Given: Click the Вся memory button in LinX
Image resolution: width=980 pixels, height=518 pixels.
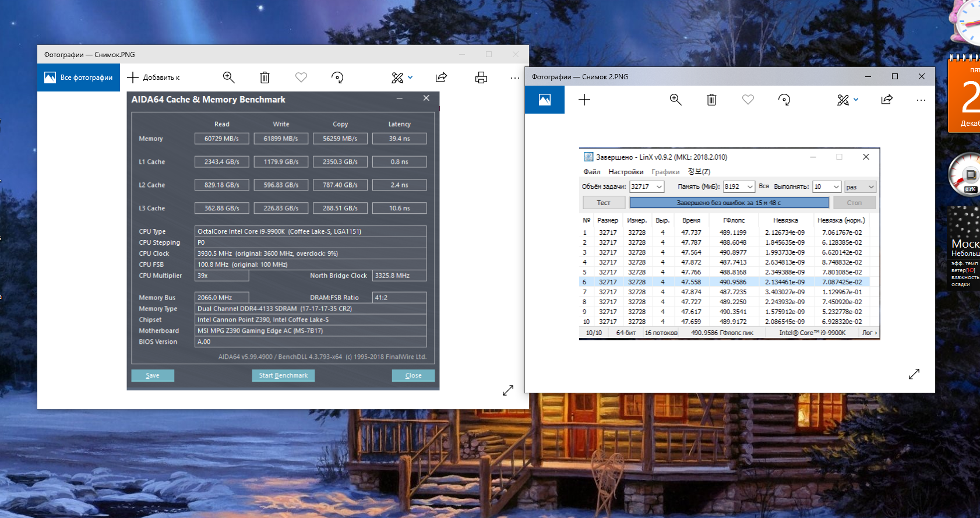Looking at the screenshot, I should pos(764,186).
